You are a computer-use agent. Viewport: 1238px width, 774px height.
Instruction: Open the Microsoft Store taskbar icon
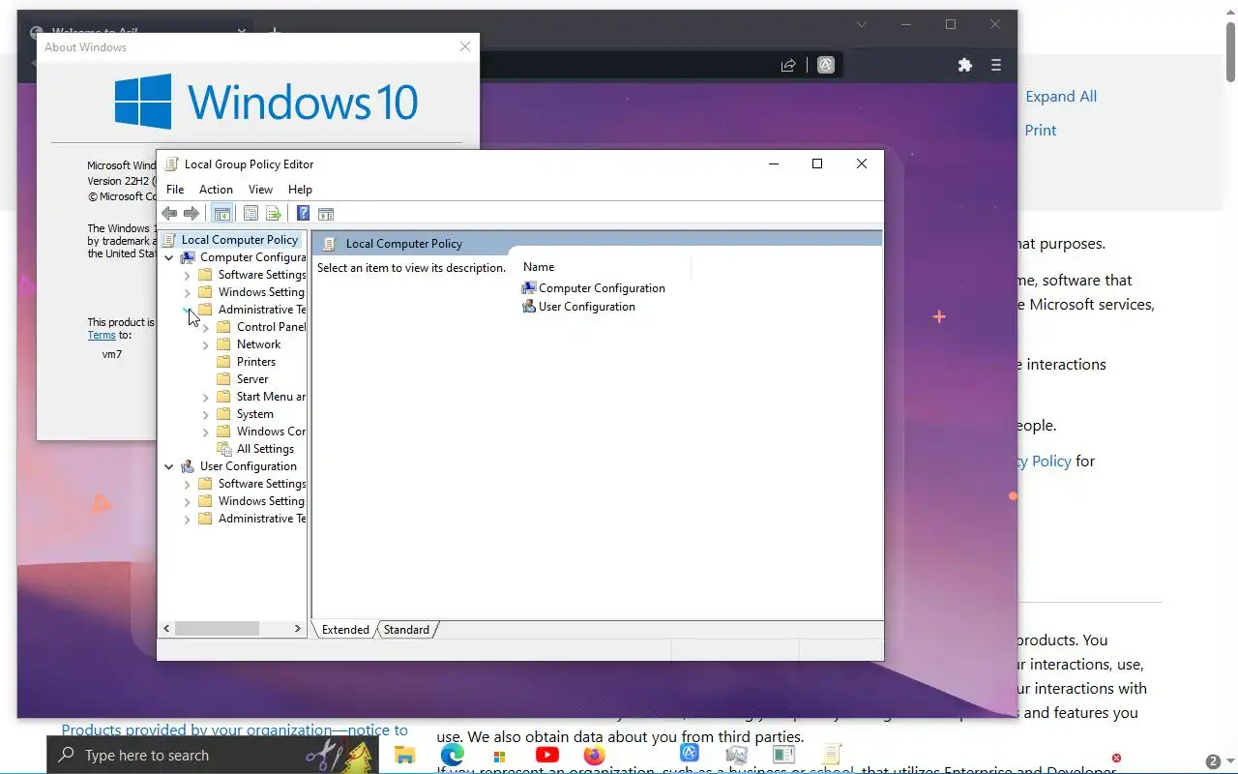click(499, 756)
